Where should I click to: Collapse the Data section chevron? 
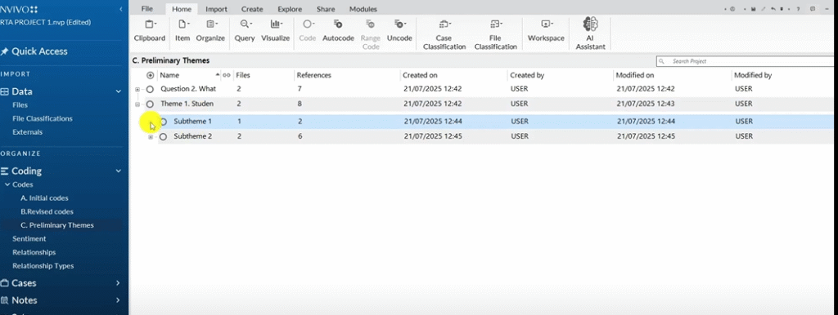pos(118,91)
